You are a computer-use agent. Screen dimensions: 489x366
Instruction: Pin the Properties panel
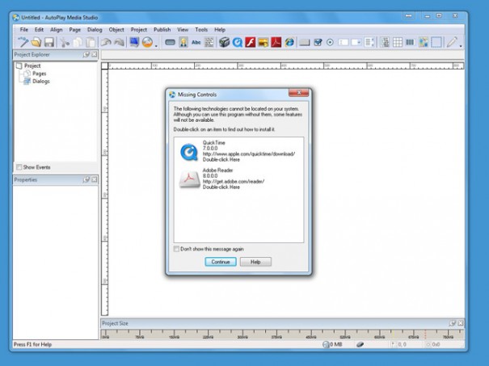coord(86,180)
